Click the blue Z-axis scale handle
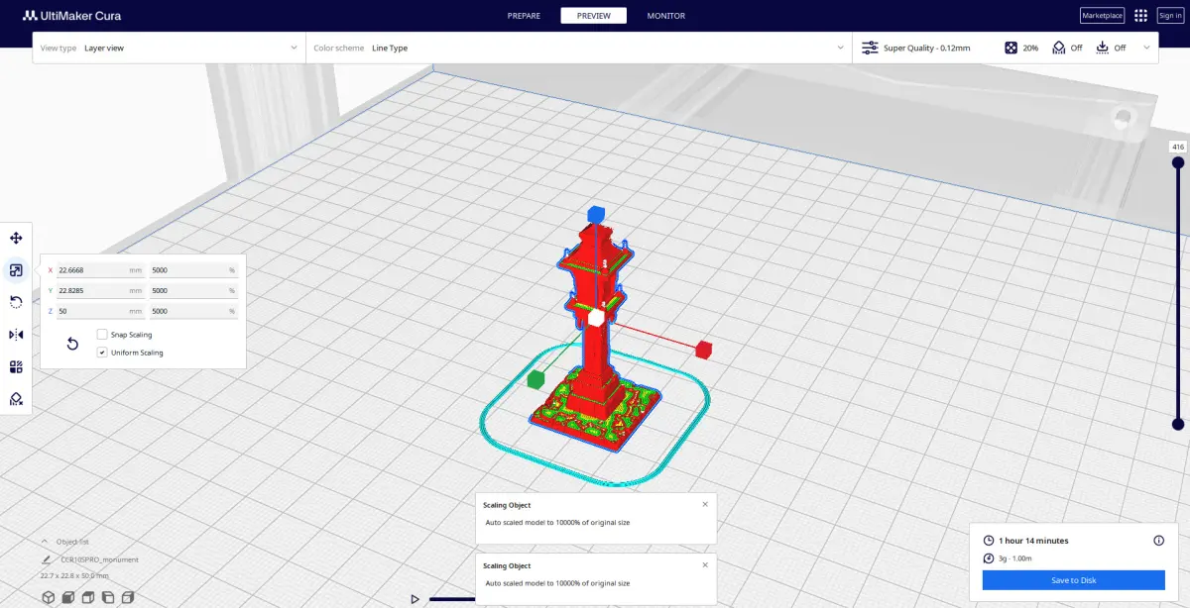Viewport: 1190px width, 608px height. coord(595,214)
